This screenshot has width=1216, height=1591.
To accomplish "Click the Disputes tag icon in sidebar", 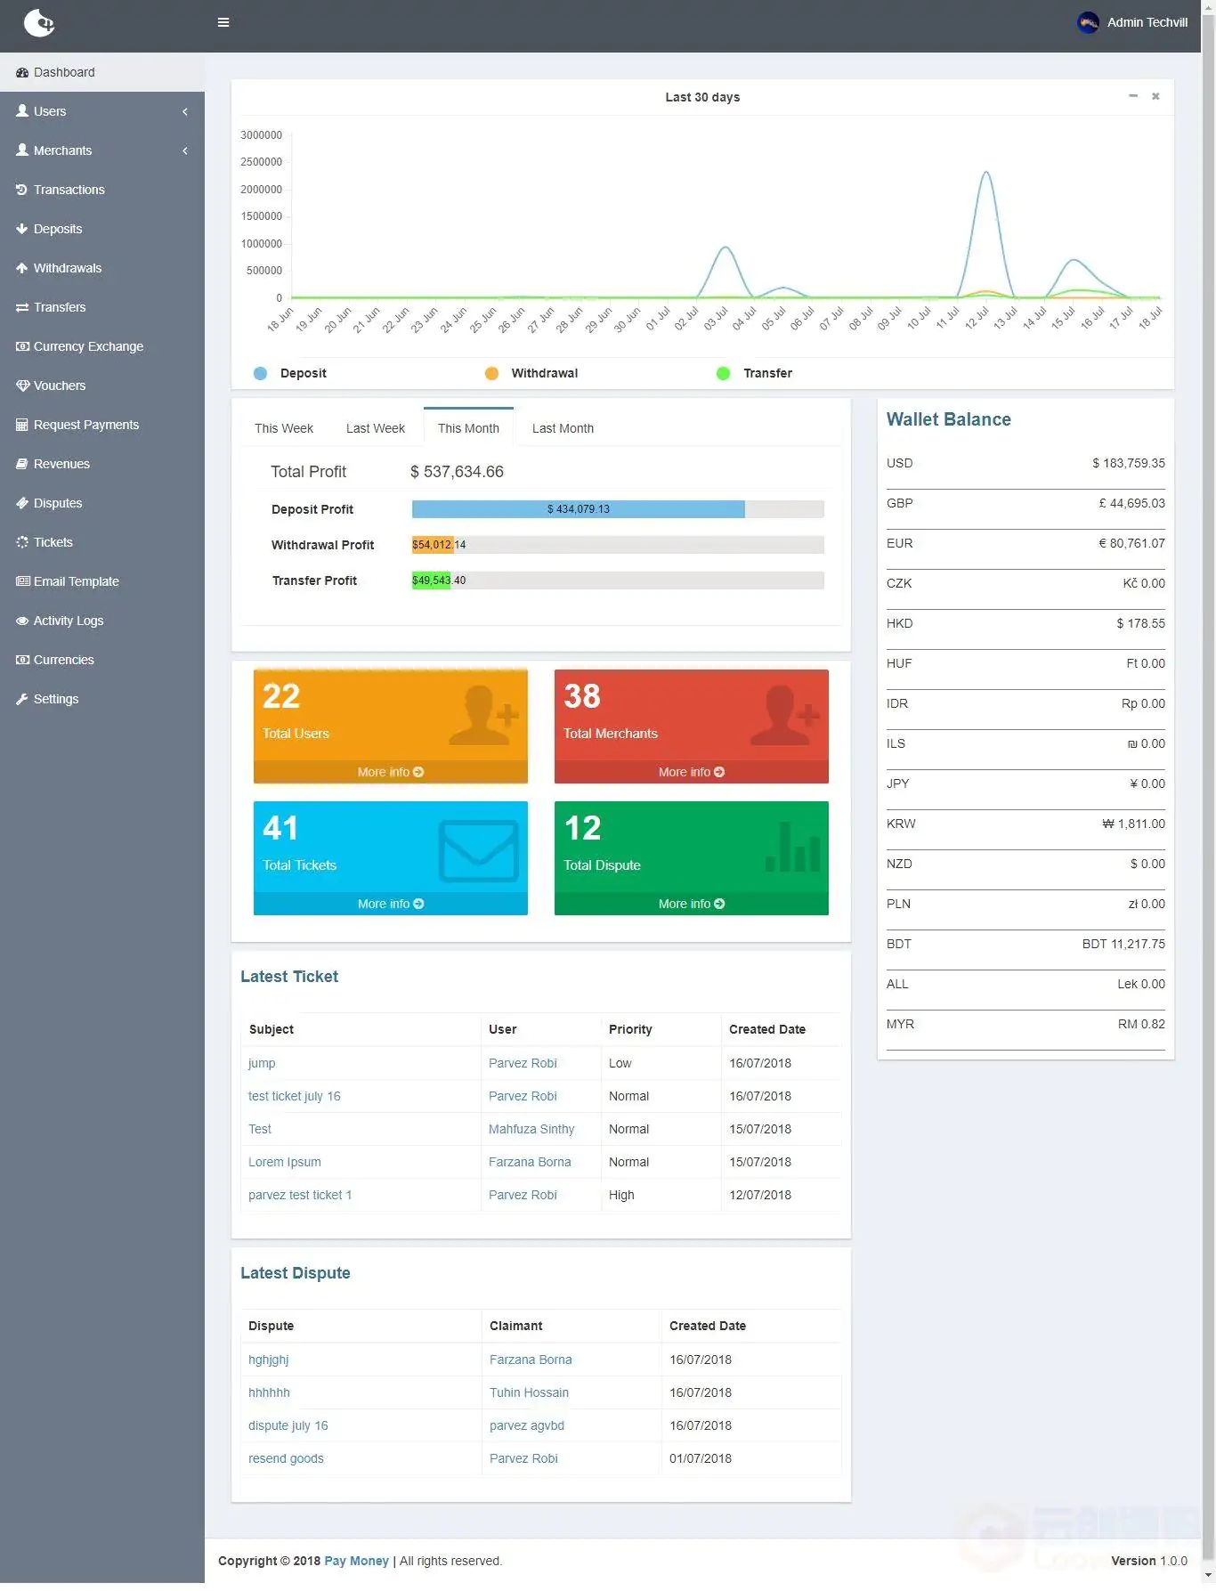I will click(x=22, y=503).
